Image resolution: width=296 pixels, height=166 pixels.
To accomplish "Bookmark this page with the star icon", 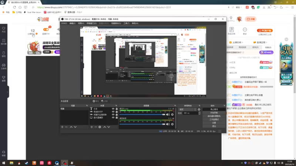I will point(33,7).
